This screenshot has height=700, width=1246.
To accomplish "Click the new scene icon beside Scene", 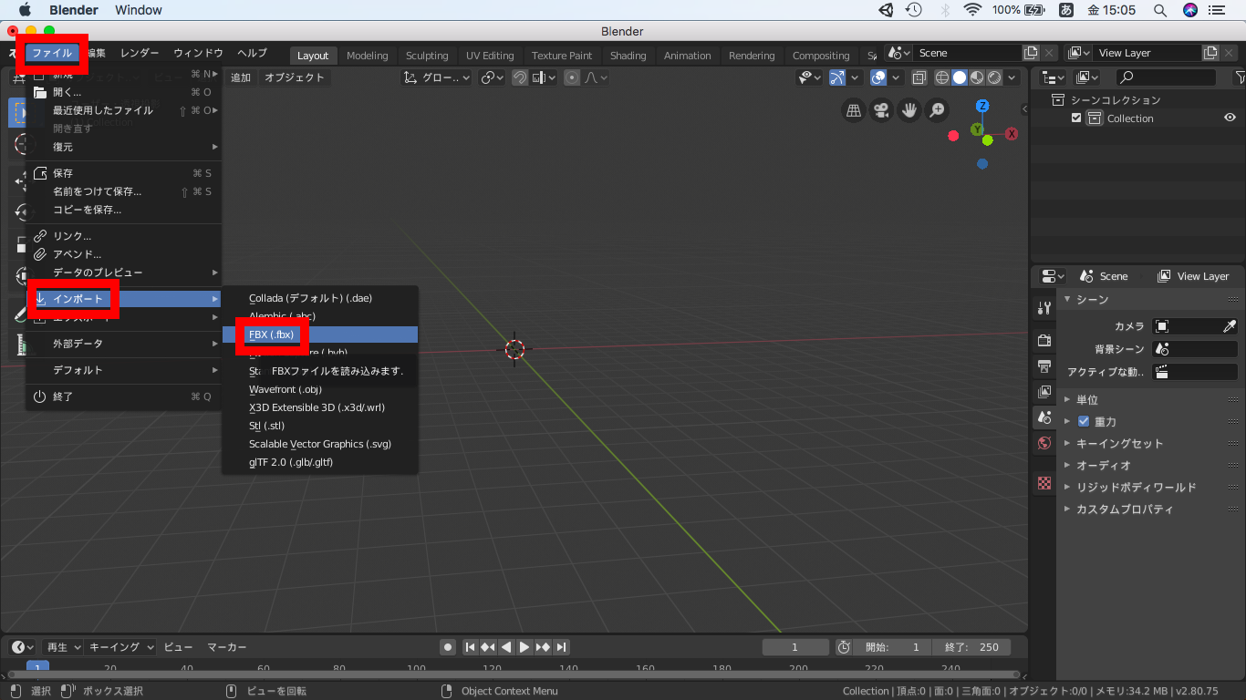I will [1031, 53].
